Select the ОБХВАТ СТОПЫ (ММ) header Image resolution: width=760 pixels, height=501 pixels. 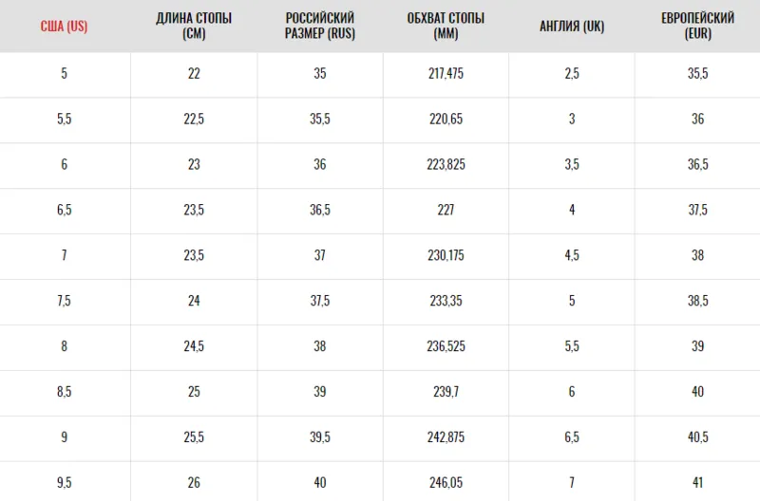(x=446, y=26)
